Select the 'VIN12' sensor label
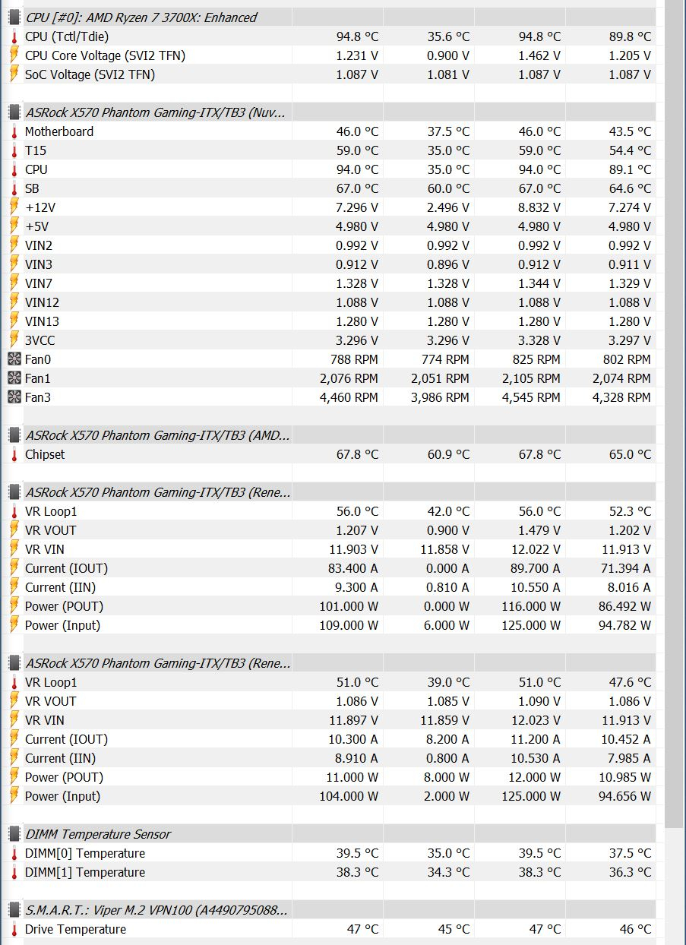 42,302
